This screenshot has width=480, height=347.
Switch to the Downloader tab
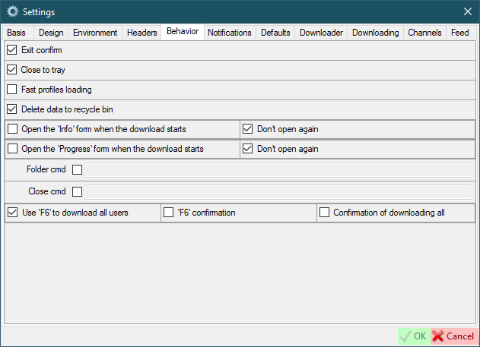click(320, 33)
